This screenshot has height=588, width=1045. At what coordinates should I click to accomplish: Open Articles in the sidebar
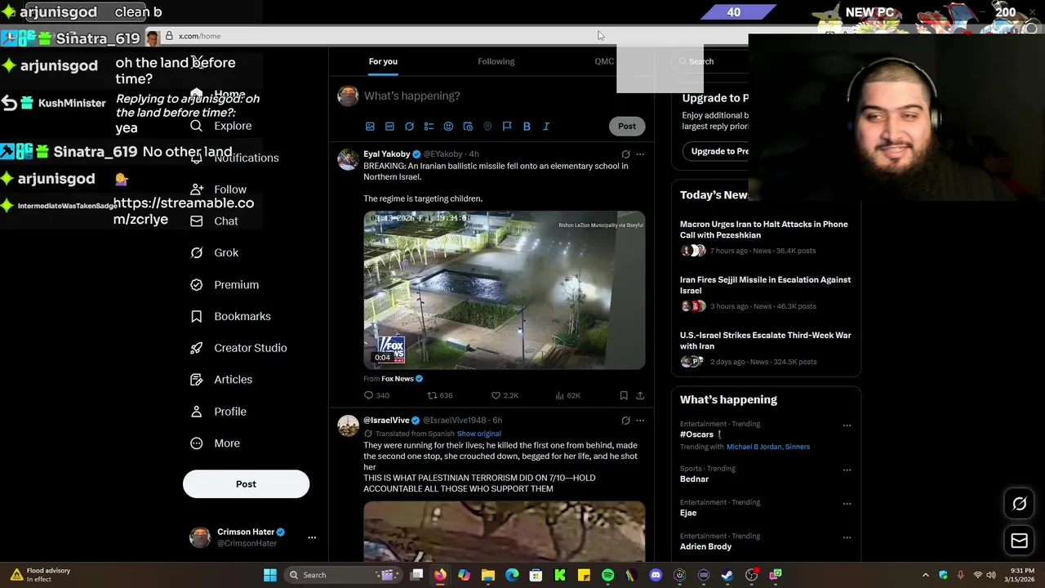220,380
